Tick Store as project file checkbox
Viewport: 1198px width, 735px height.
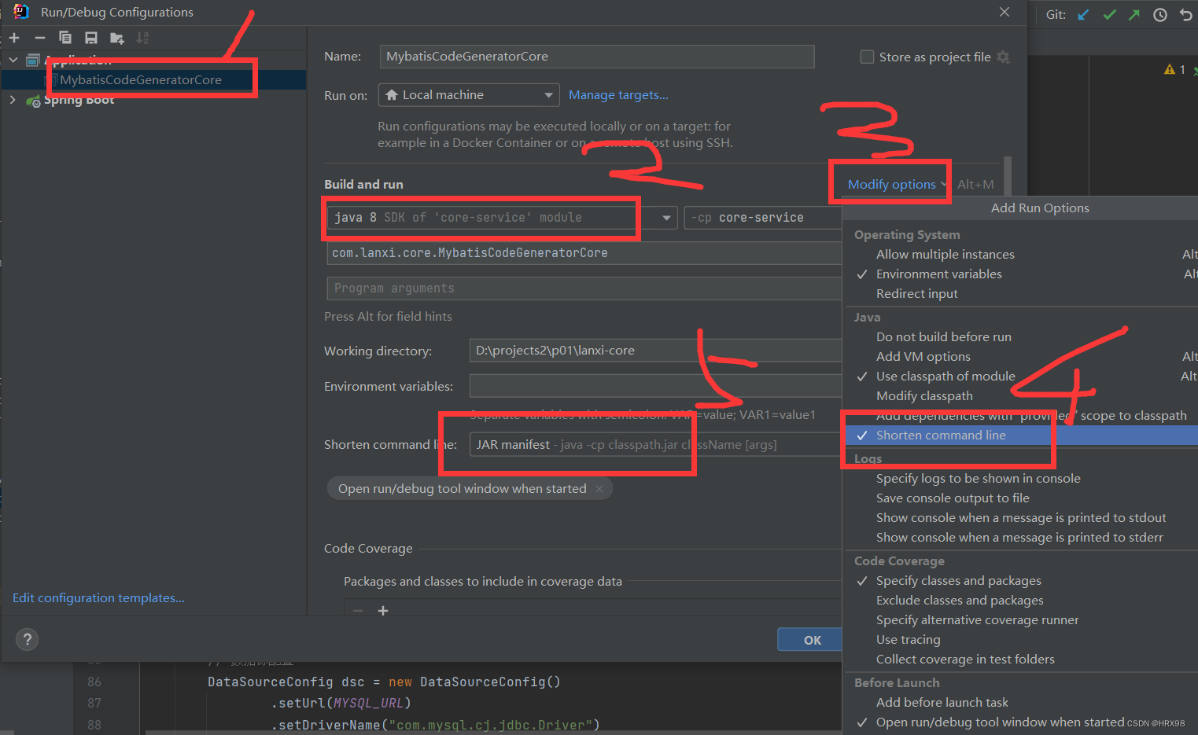pyautogui.click(x=867, y=57)
